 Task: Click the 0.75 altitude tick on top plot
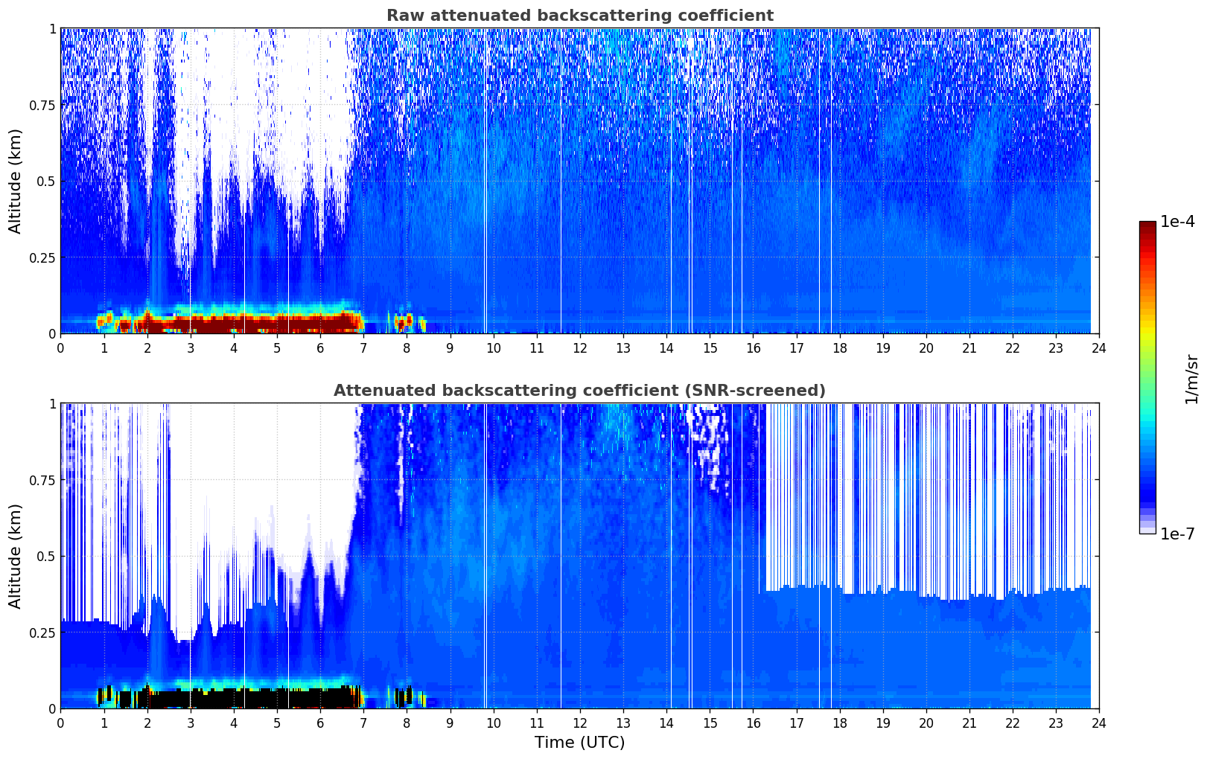[x=42, y=105]
